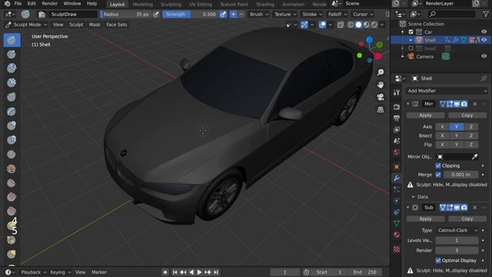Copy the Mirror modifier
This screenshot has width=492, height=277.
(x=467, y=115)
